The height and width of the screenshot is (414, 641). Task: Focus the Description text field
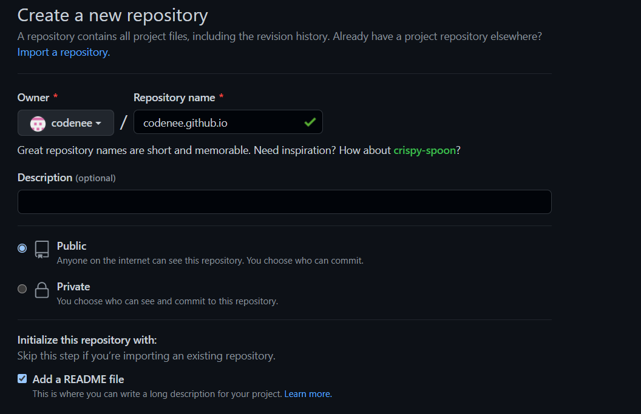[x=284, y=202]
